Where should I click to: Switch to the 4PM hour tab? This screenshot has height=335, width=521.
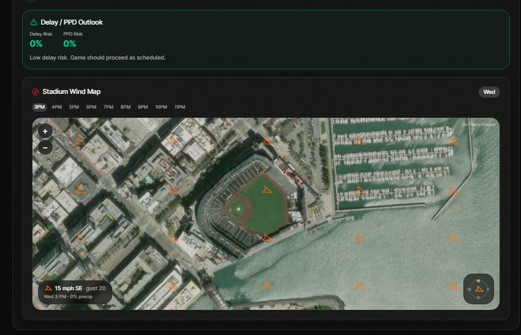tap(57, 107)
